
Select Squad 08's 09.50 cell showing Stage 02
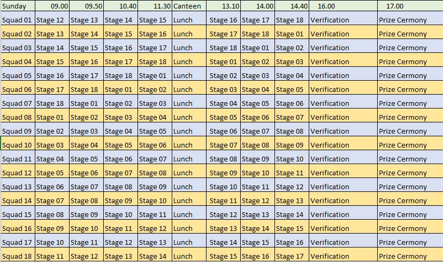click(86, 117)
